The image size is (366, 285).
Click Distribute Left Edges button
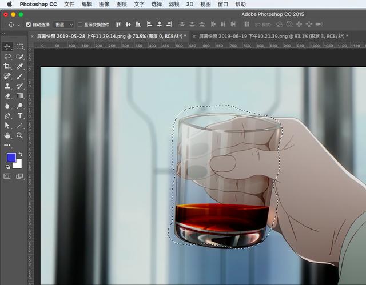[x=213, y=24]
